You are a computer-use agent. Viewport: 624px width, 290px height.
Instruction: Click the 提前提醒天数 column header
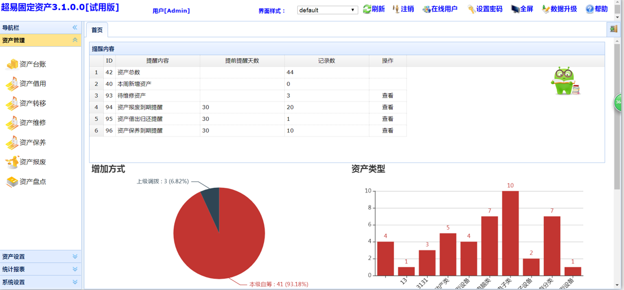click(x=242, y=61)
